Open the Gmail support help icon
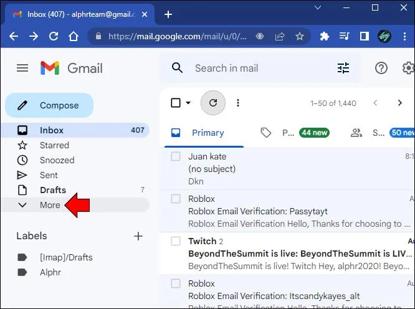 coord(381,68)
